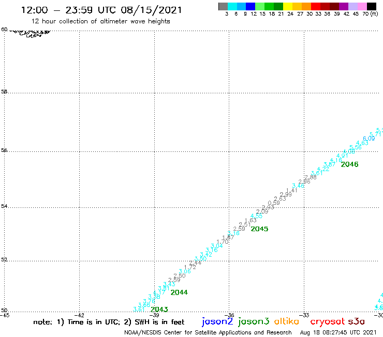Click the note 'Time is in UTC; SWH is in feet'

(109, 322)
